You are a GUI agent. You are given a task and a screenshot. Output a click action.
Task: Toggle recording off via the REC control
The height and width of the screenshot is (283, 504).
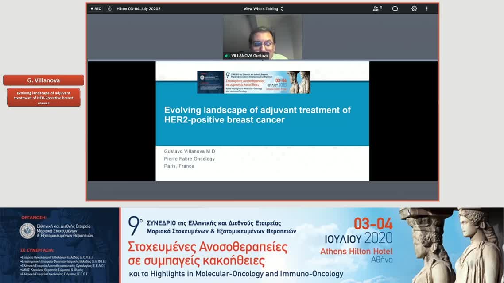tap(95, 8)
